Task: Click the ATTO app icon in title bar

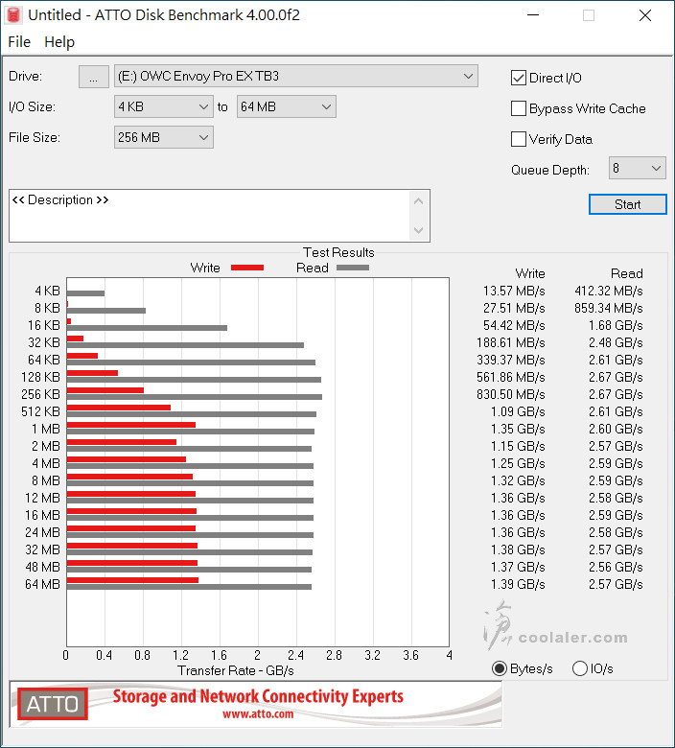Action: click(x=13, y=15)
